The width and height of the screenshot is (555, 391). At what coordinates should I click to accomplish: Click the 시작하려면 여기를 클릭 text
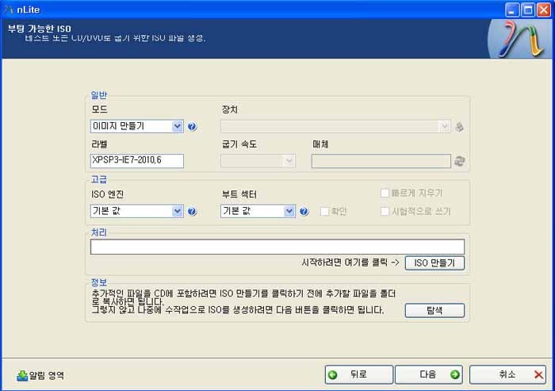pyautogui.click(x=350, y=263)
